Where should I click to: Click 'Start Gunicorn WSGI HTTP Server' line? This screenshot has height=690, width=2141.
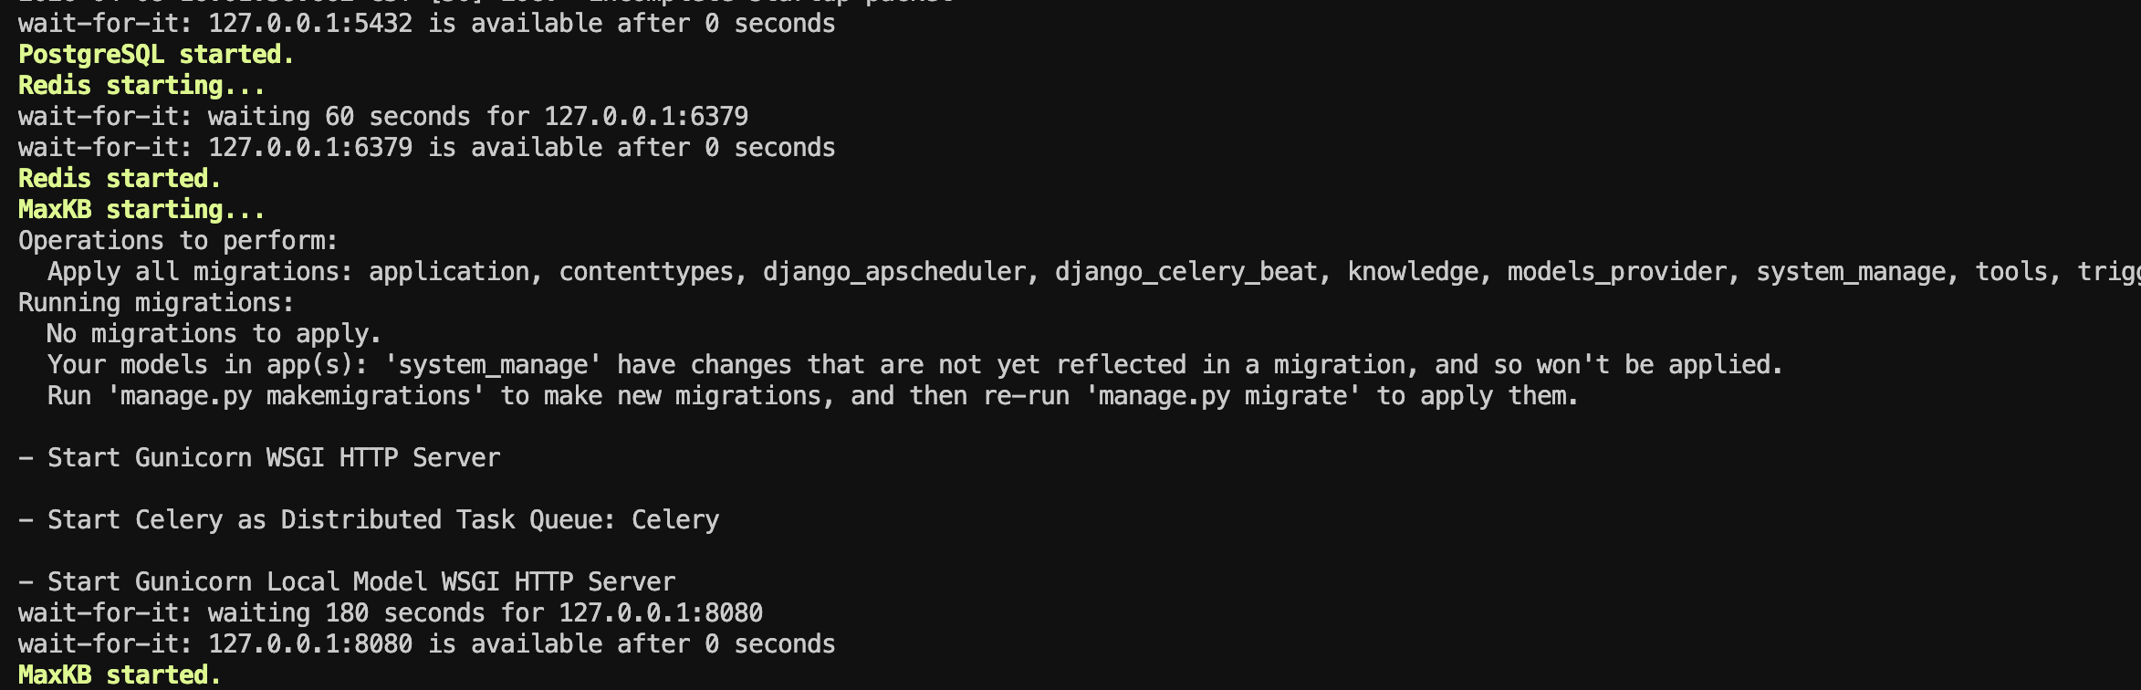(x=259, y=458)
